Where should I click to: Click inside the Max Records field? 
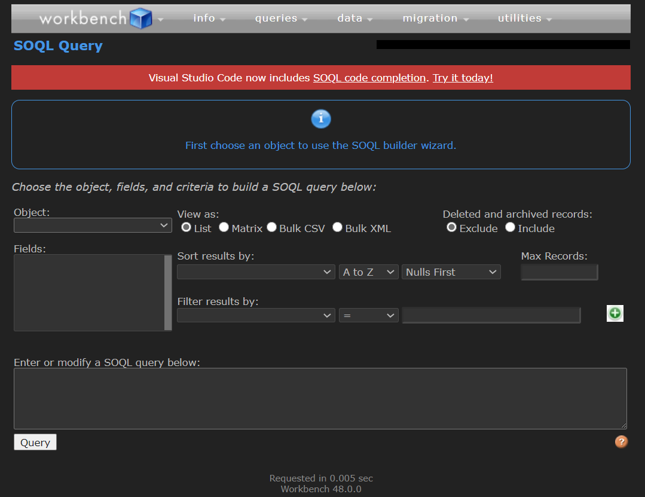coord(559,272)
